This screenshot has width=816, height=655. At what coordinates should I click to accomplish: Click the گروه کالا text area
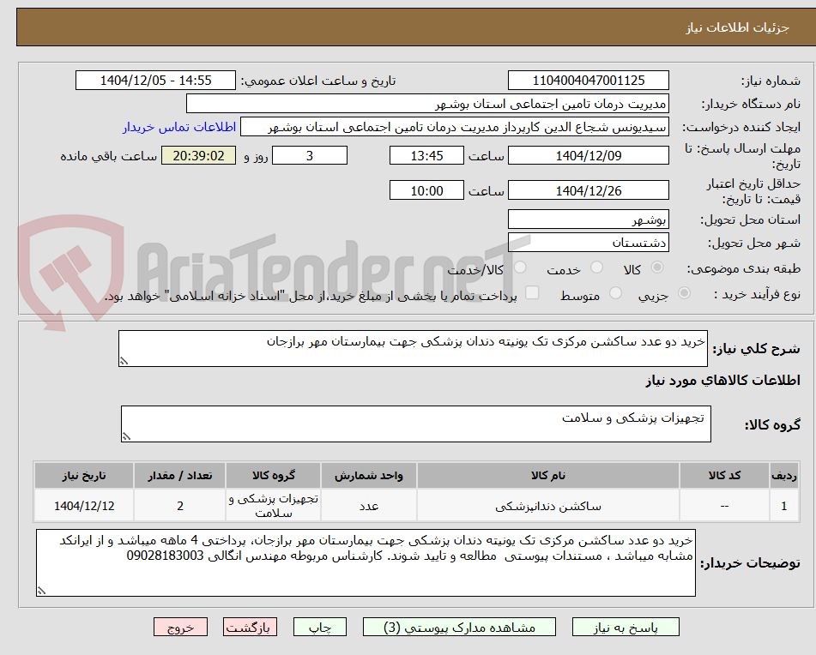416,424
